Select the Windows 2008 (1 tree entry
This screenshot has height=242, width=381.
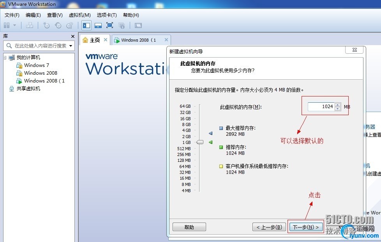(44, 81)
